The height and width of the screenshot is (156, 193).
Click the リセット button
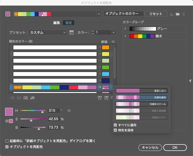156,14
